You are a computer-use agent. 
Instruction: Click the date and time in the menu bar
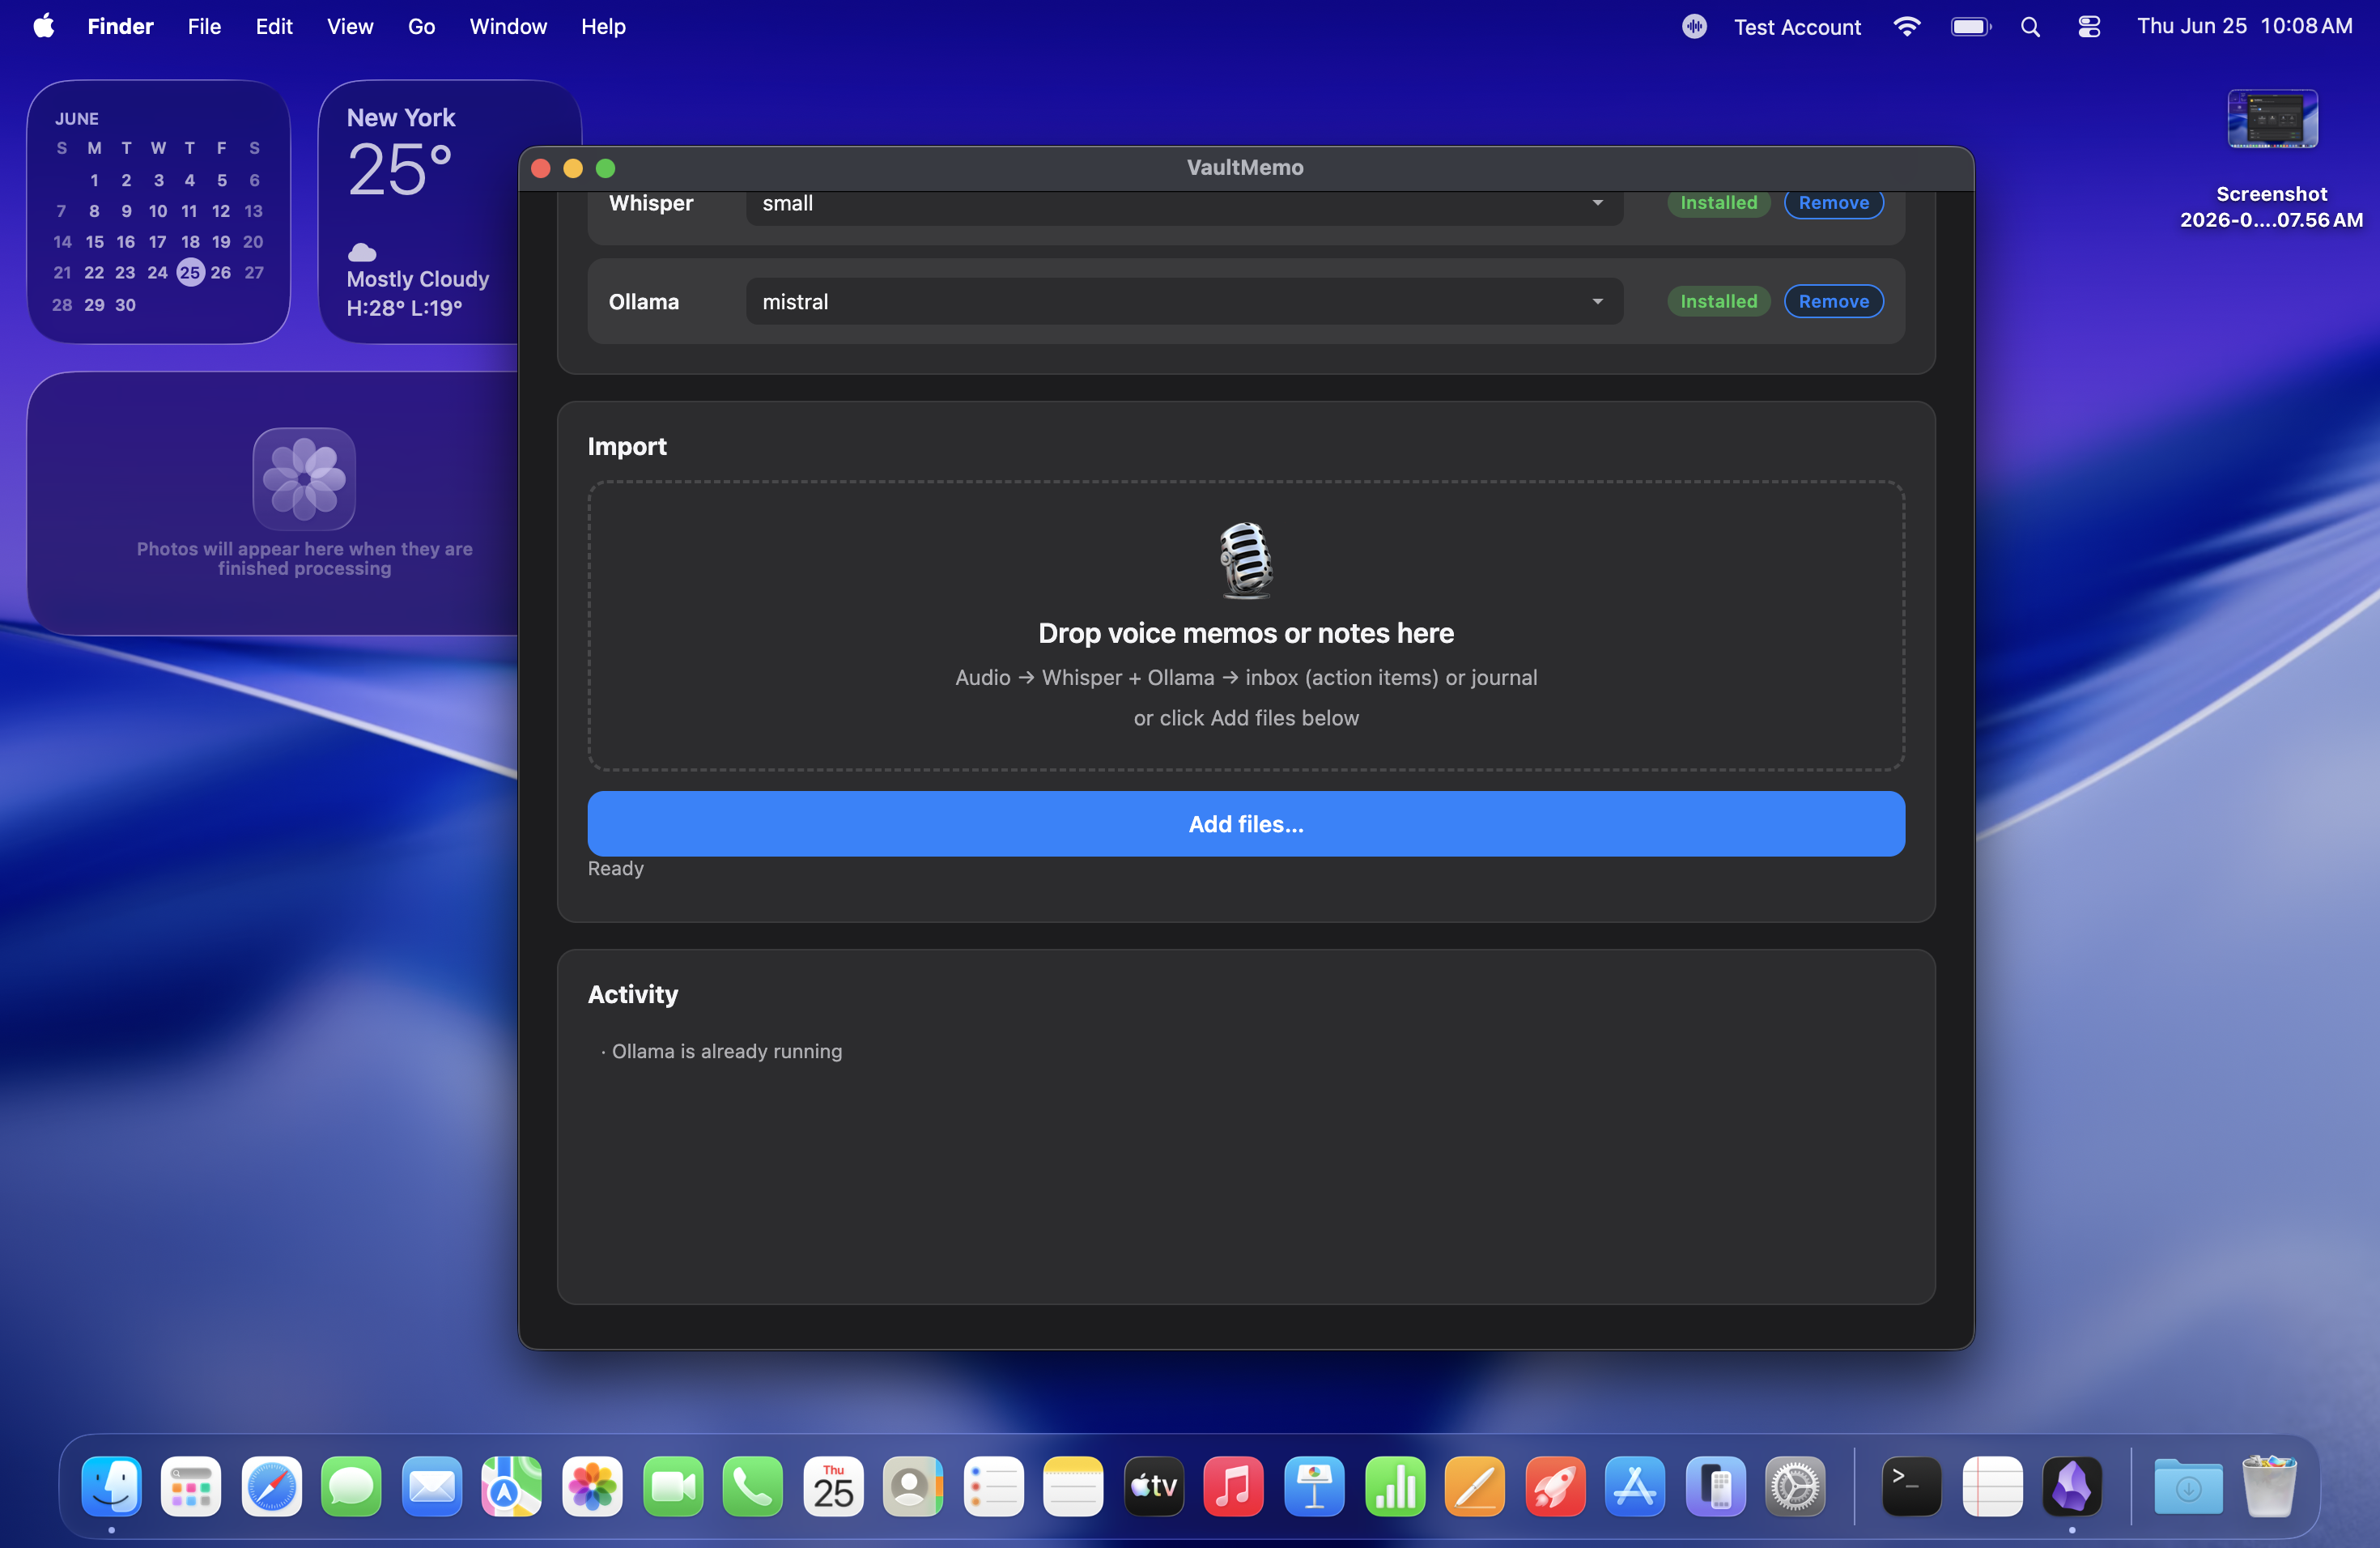tap(2245, 27)
